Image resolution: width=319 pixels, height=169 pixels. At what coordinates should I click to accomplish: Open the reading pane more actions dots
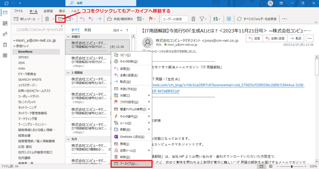click(x=310, y=38)
